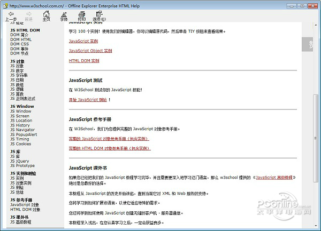Click the JS HTML DOM sidebar heading
The width and height of the screenshot is (321, 231).
pyautogui.click(x=25, y=30)
